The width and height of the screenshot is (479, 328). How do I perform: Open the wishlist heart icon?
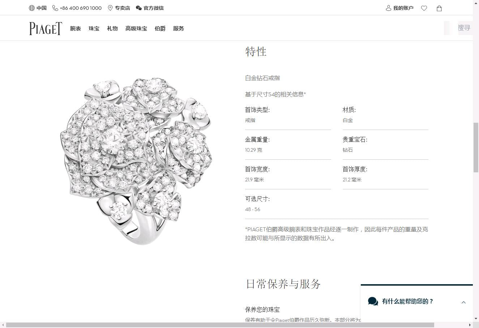[424, 8]
